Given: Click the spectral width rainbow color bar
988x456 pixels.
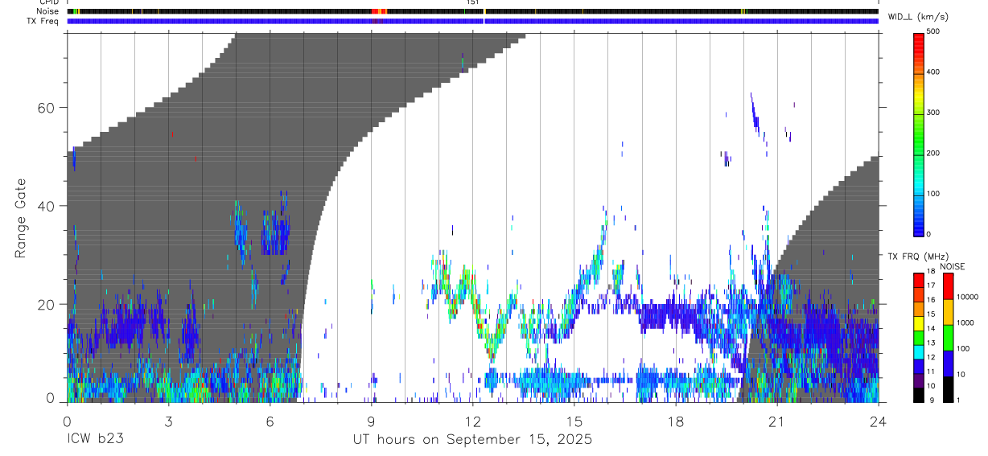Looking at the screenshot, I should [920, 134].
